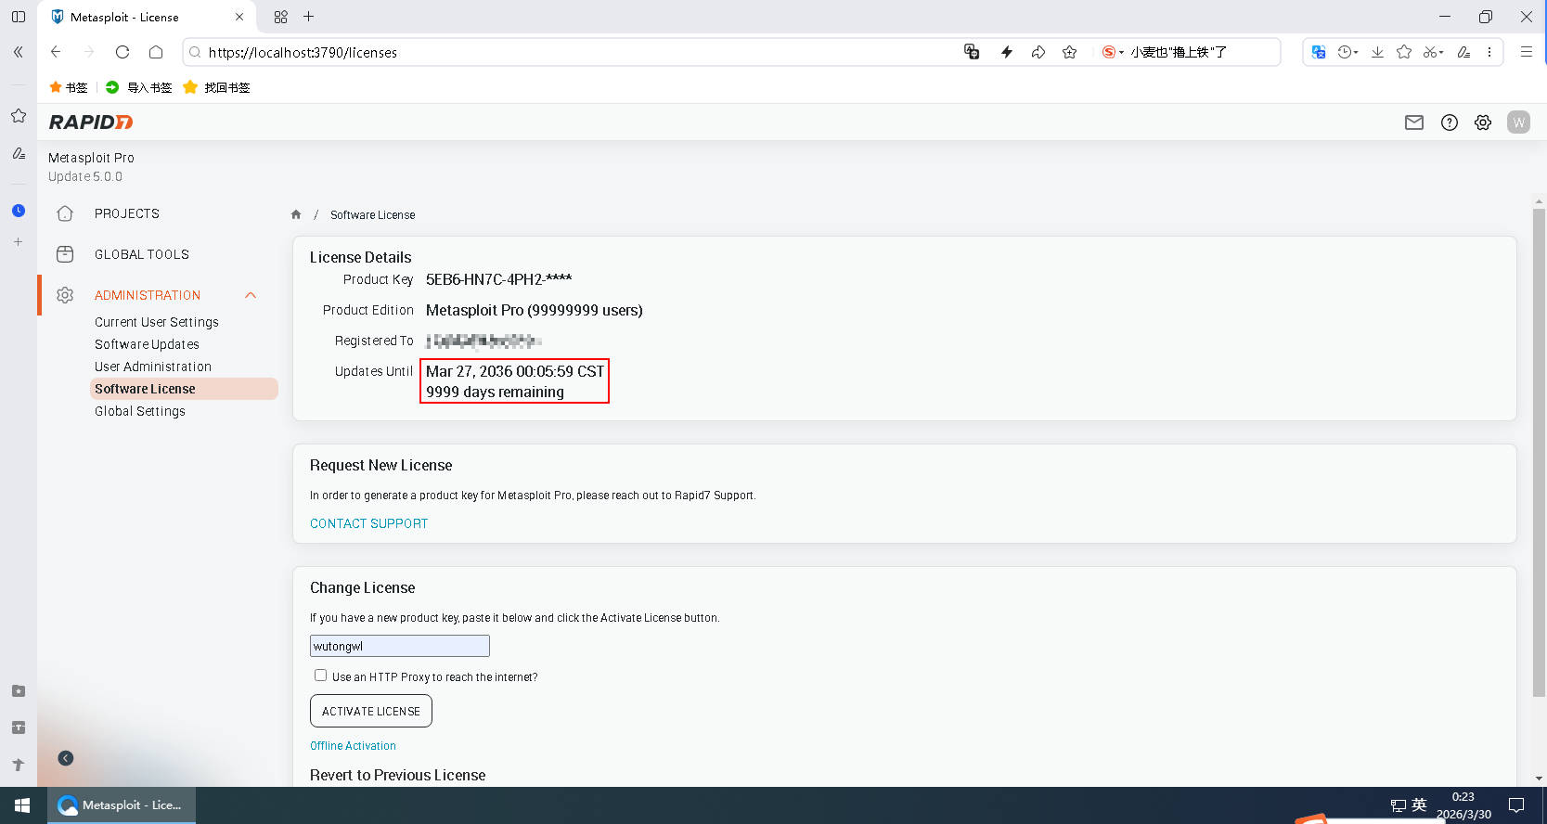Click the mail notifications icon in header
The height and width of the screenshot is (824, 1547).
click(x=1413, y=122)
